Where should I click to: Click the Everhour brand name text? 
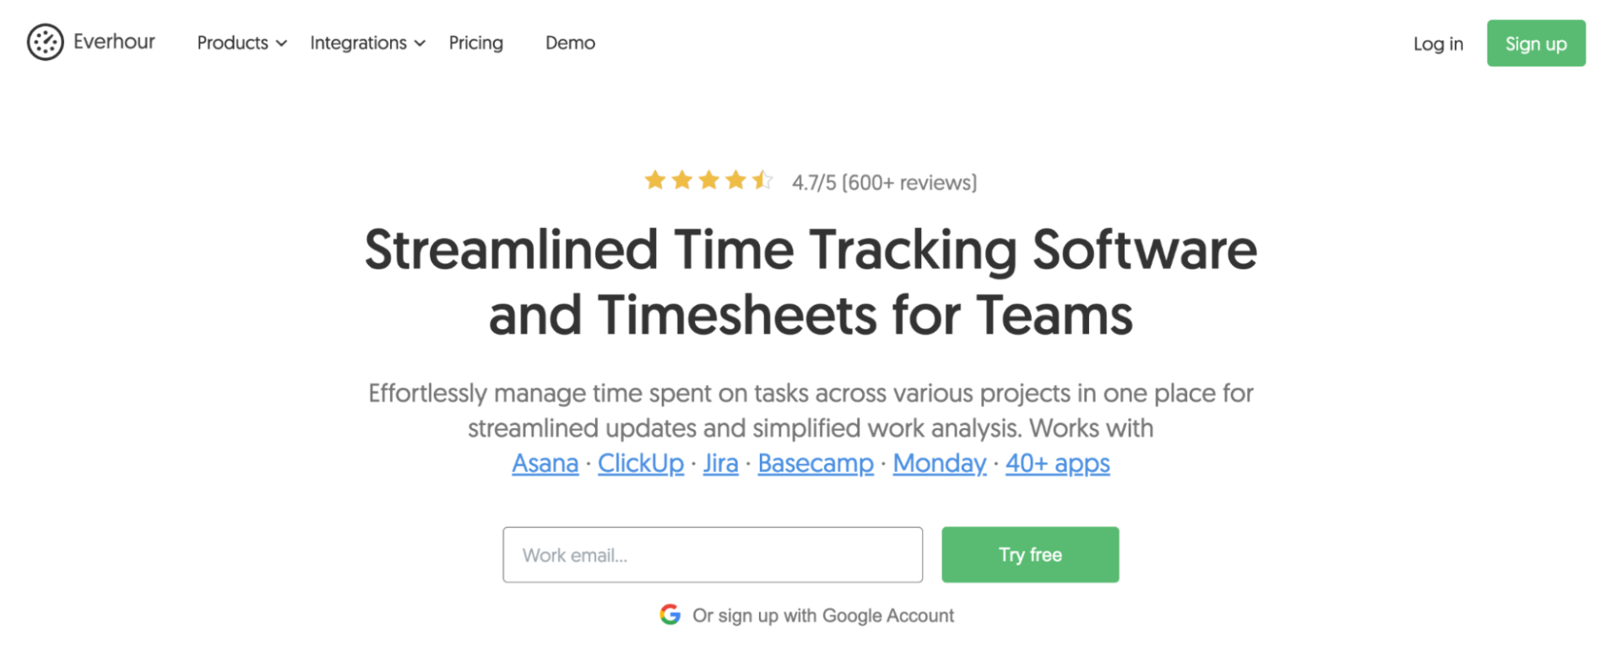114,41
